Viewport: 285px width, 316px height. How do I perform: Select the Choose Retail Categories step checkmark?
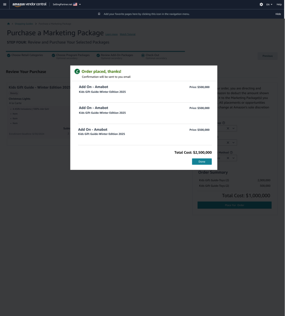(8, 55)
